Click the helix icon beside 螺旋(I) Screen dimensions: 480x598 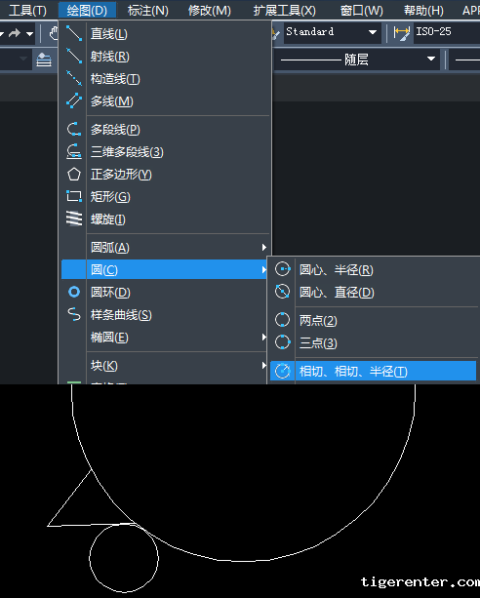point(73,219)
